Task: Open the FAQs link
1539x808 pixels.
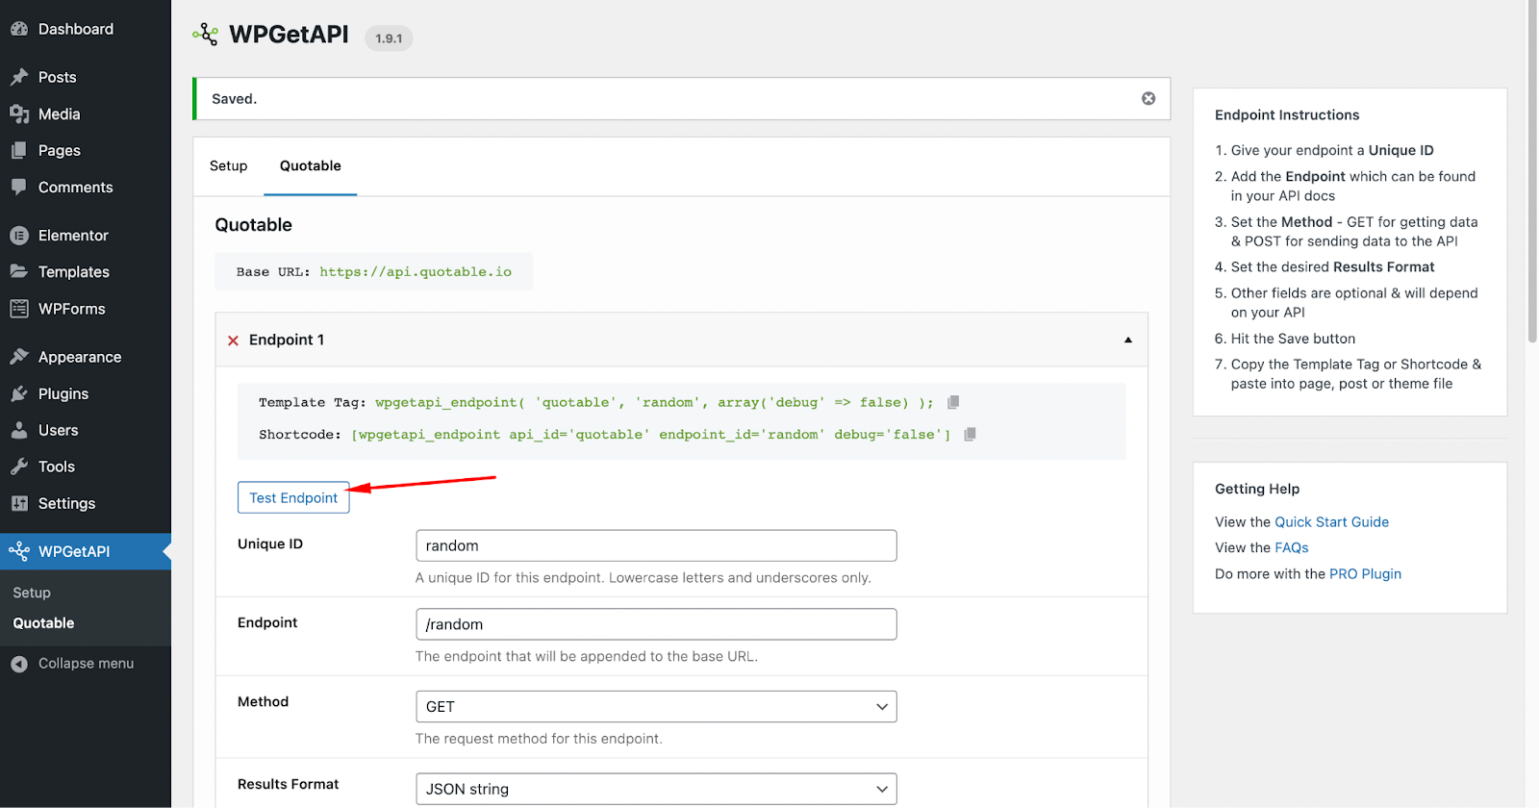Action: (x=1292, y=547)
